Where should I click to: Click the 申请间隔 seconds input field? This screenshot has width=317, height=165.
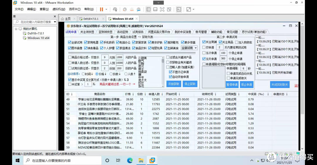243,69
